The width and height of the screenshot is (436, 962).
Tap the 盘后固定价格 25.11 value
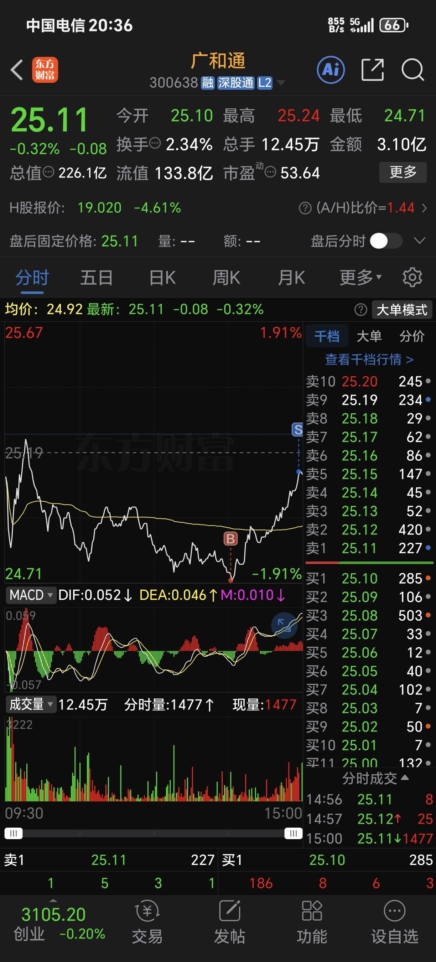tap(119, 241)
